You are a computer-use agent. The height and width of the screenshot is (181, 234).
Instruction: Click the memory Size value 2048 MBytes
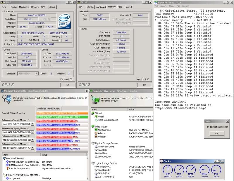click(99, 19)
